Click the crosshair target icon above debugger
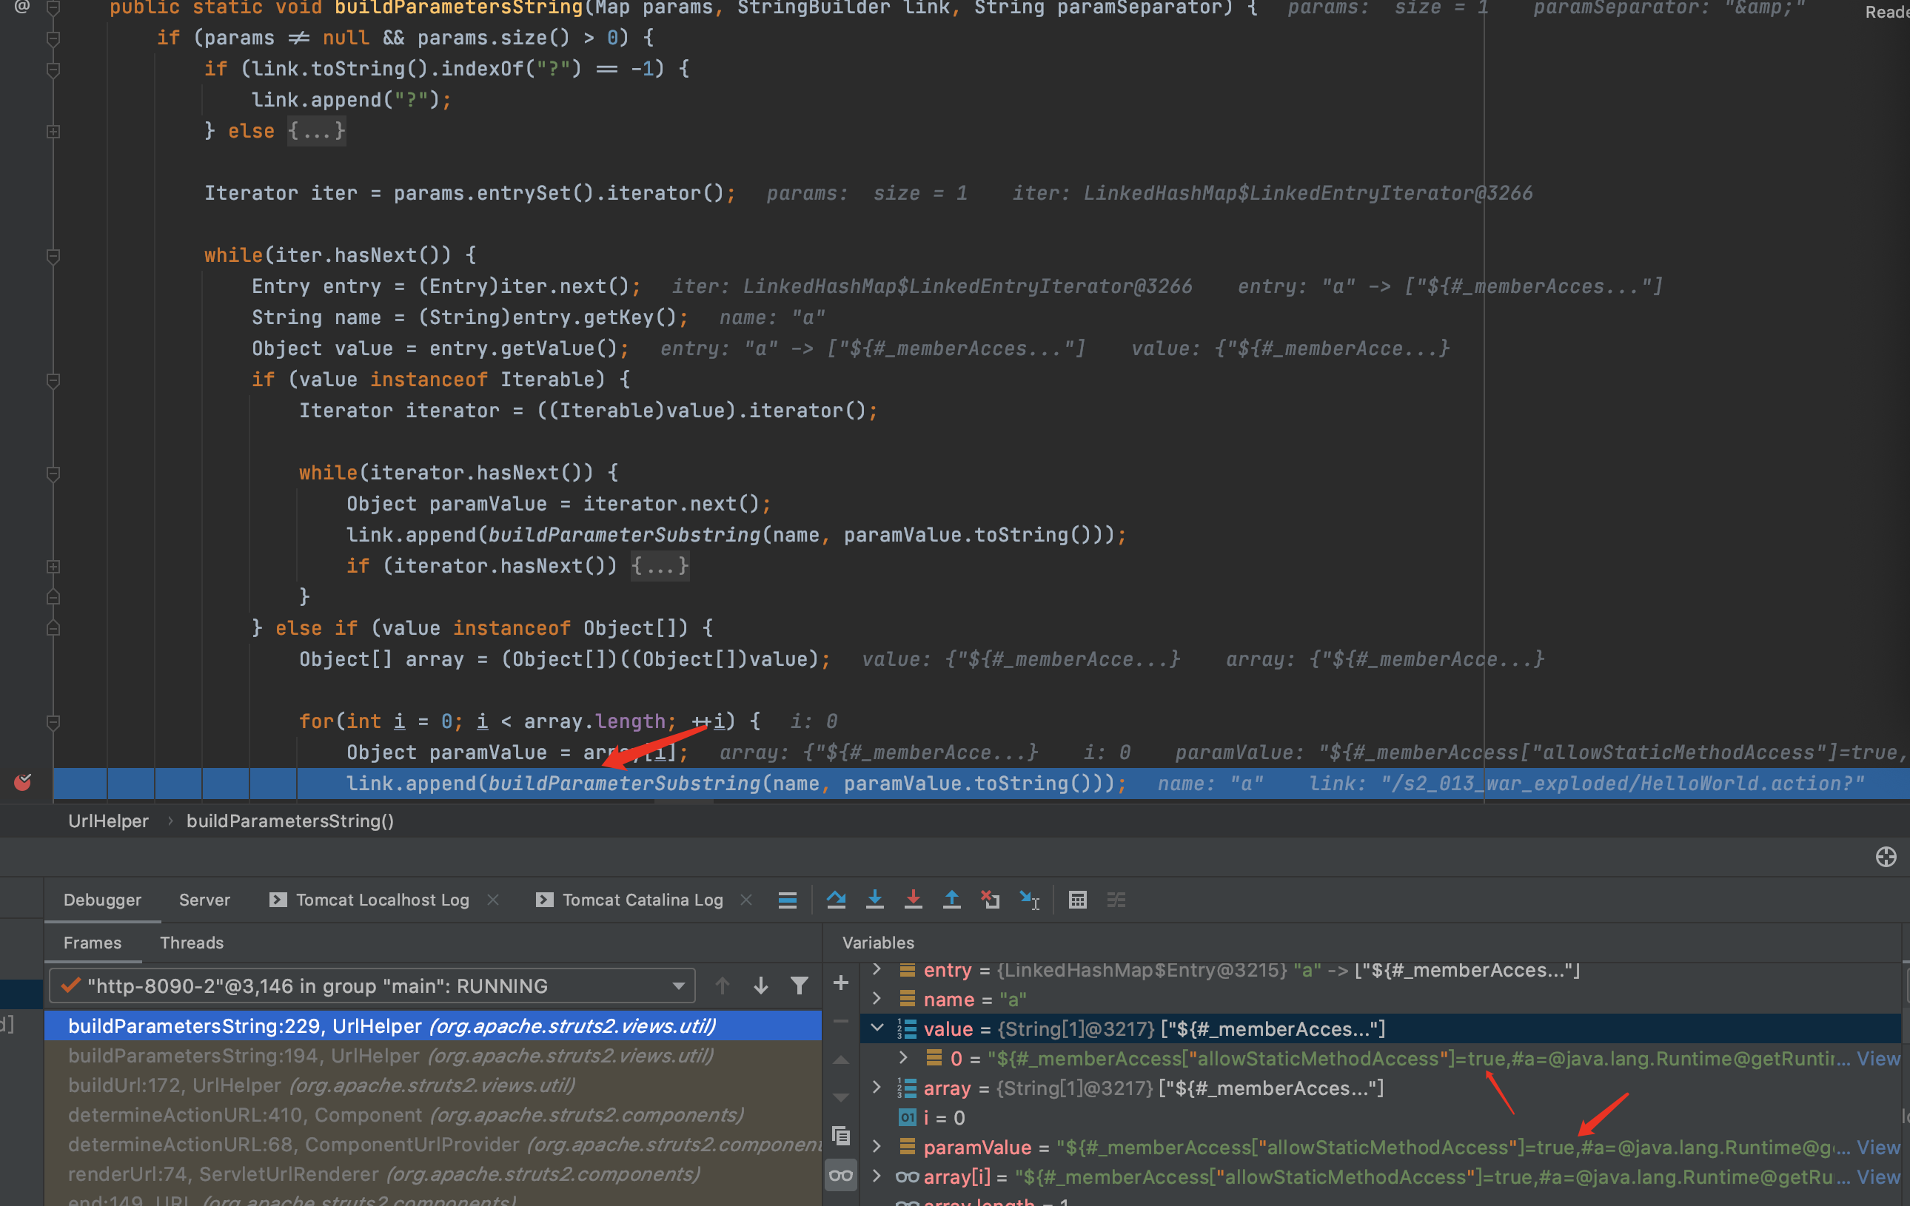Viewport: 1910px width, 1206px height. click(x=1886, y=856)
